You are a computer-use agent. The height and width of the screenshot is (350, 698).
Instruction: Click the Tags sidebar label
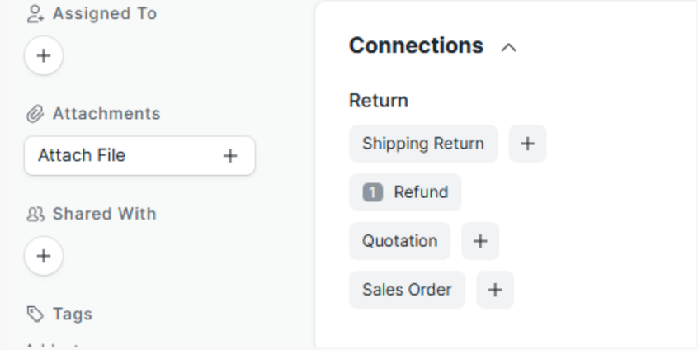pyautogui.click(x=73, y=315)
